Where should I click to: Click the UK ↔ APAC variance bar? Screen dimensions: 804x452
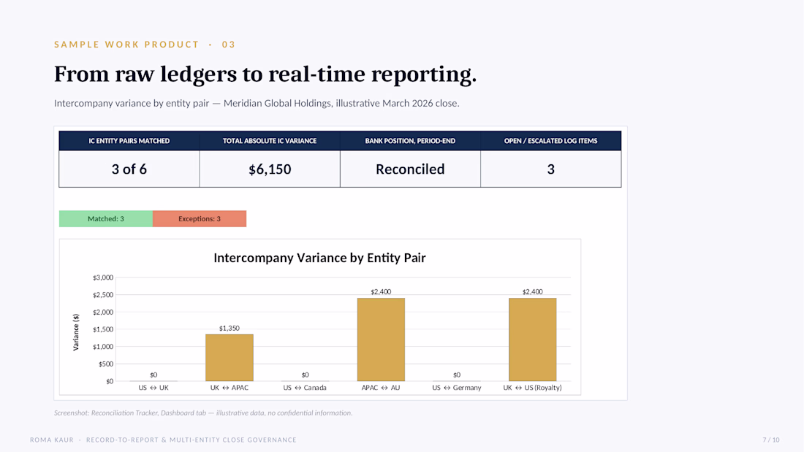[230, 358]
